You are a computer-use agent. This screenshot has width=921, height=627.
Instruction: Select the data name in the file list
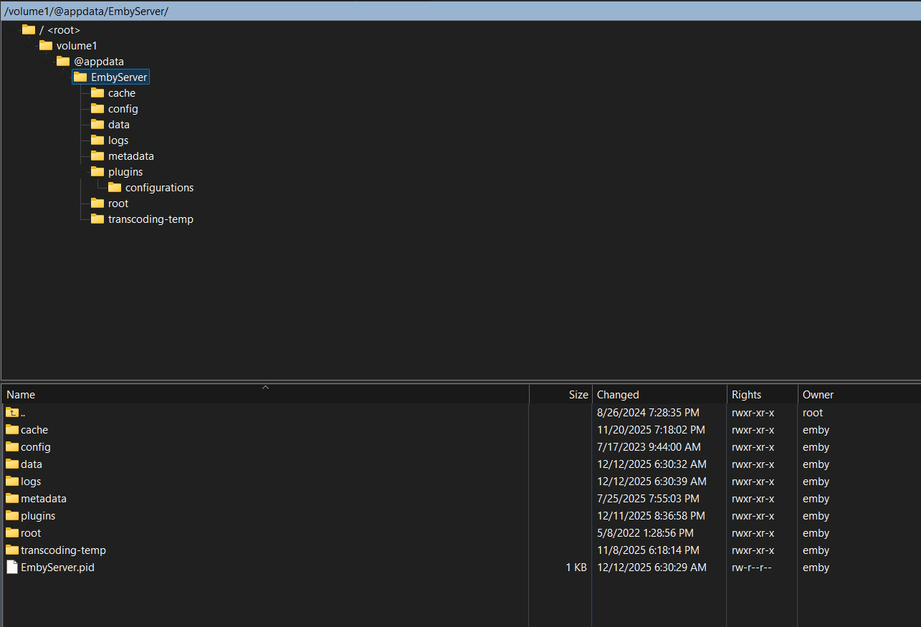tap(32, 464)
